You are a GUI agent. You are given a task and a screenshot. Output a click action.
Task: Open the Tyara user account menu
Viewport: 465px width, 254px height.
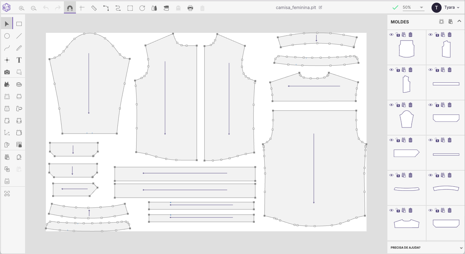[446, 7]
